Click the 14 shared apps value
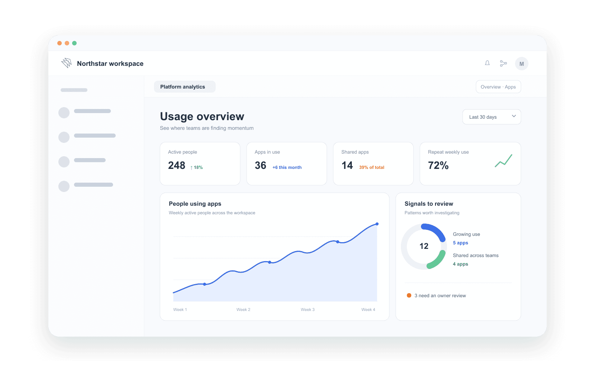 (347, 166)
